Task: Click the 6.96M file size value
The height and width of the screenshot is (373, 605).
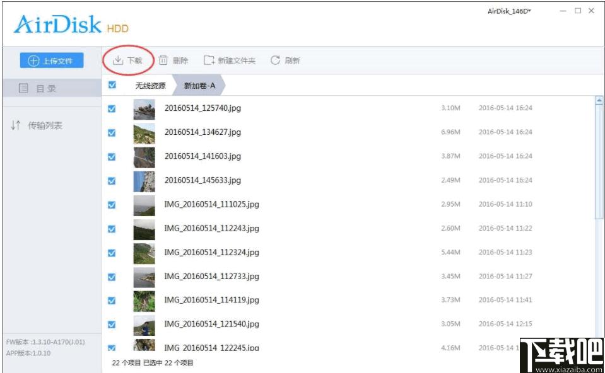Action: click(x=450, y=132)
